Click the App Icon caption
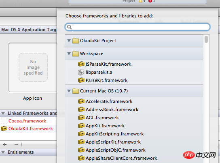This screenshot has width=220, height=163. click(32, 98)
